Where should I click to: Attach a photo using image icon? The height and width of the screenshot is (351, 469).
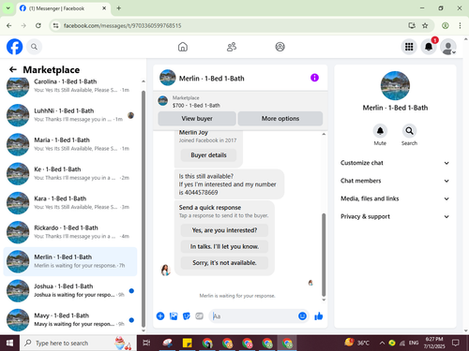174,316
